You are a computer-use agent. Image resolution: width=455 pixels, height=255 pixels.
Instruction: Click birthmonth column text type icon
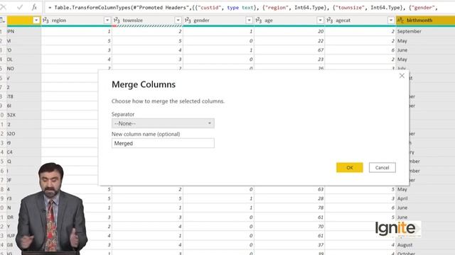coord(400,21)
